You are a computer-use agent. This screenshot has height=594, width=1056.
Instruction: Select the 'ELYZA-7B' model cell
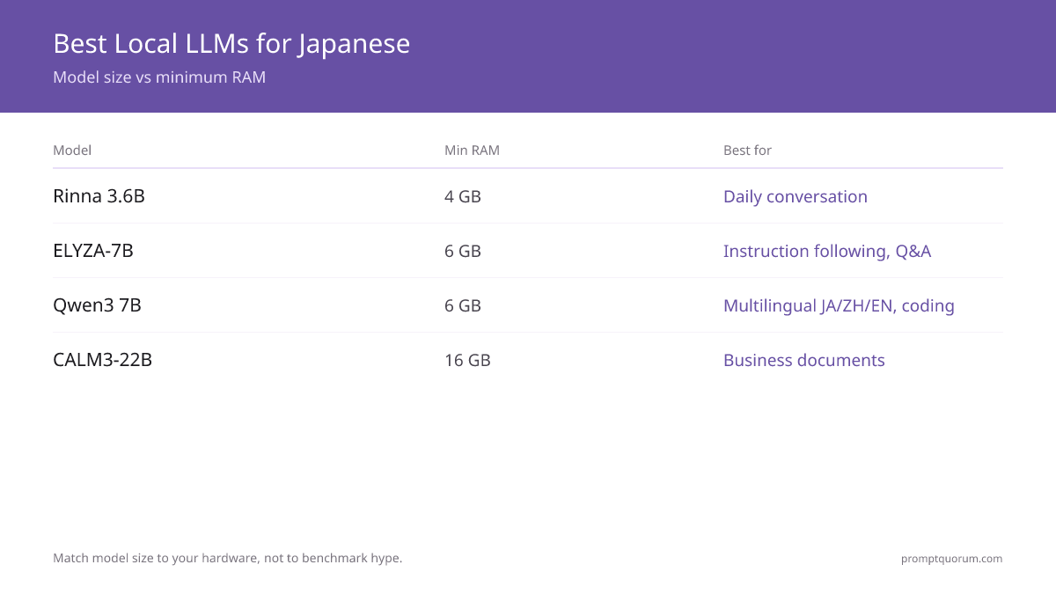(x=93, y=251)
